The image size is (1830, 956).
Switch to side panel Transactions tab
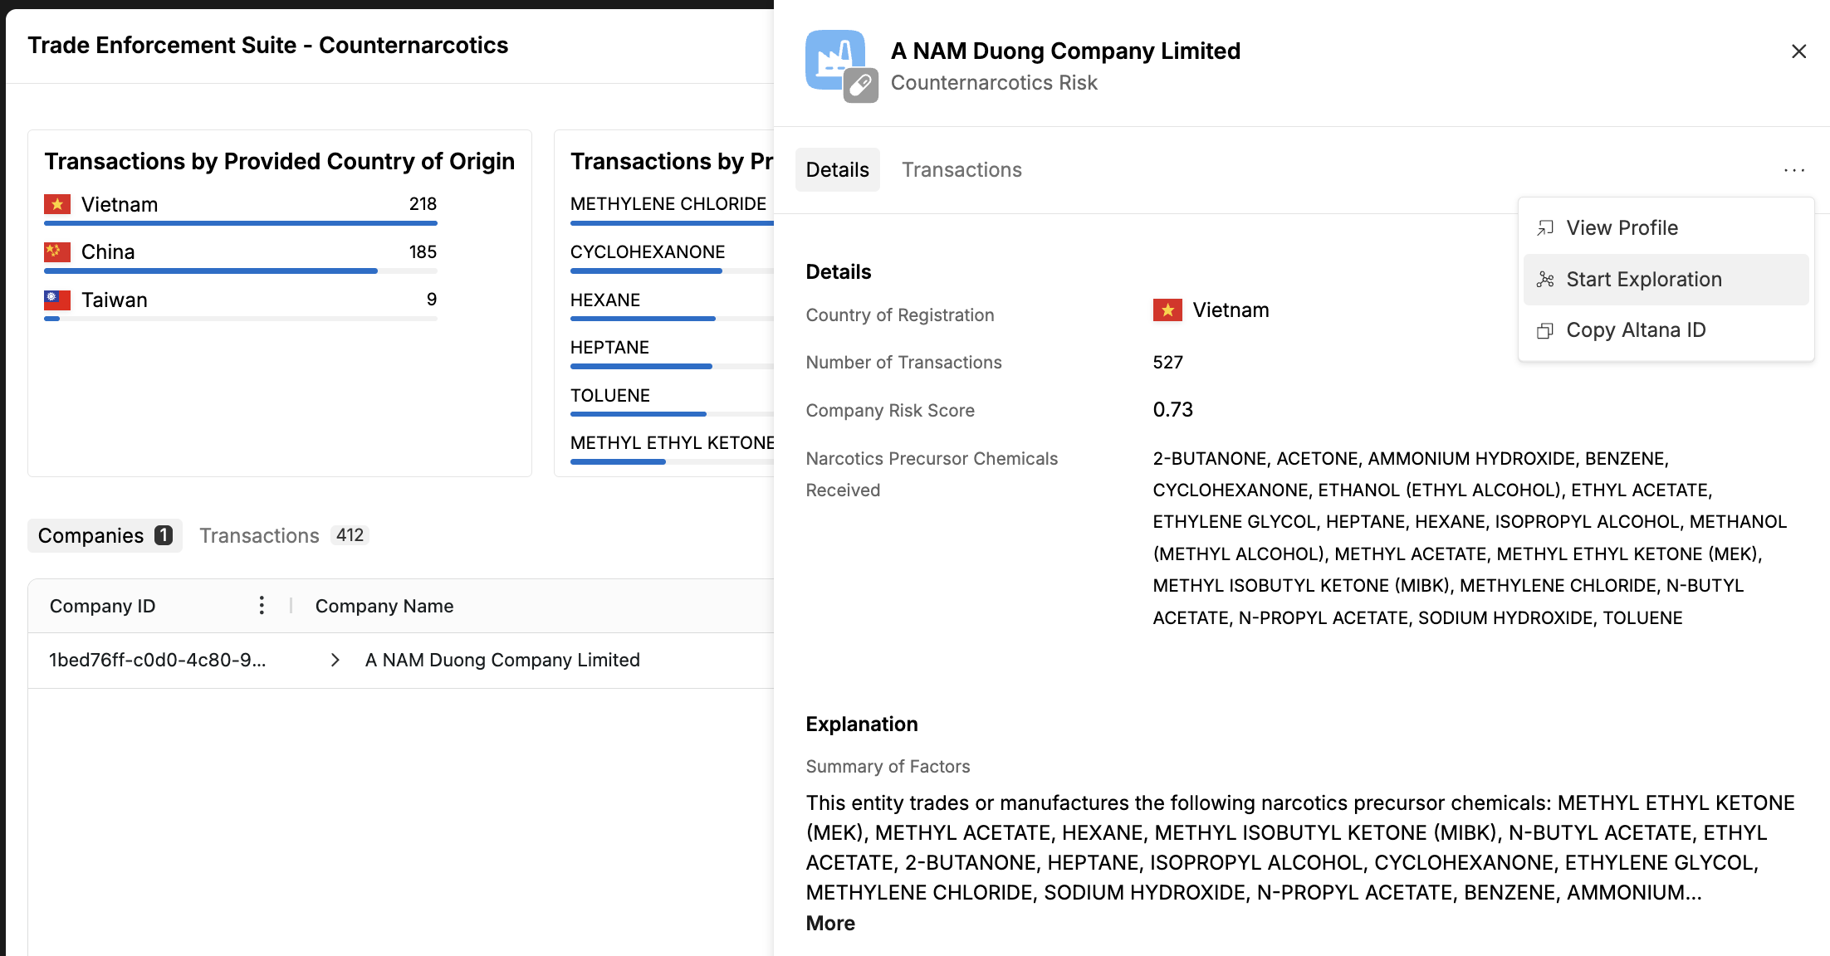961,170
